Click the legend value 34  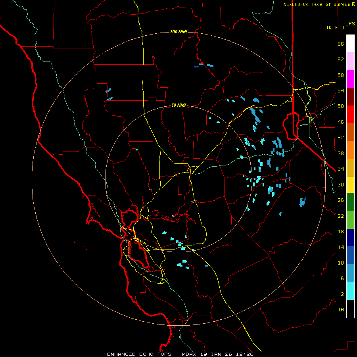pos(341,169)
